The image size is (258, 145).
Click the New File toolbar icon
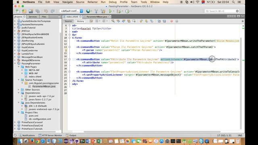(x=18, y=11)
